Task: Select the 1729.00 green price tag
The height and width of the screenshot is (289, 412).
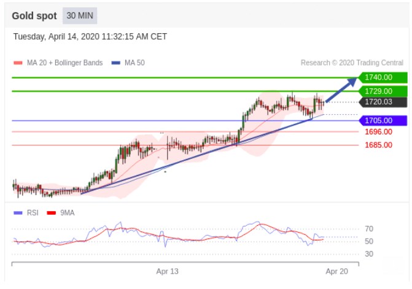Action: tap(383, 91)
